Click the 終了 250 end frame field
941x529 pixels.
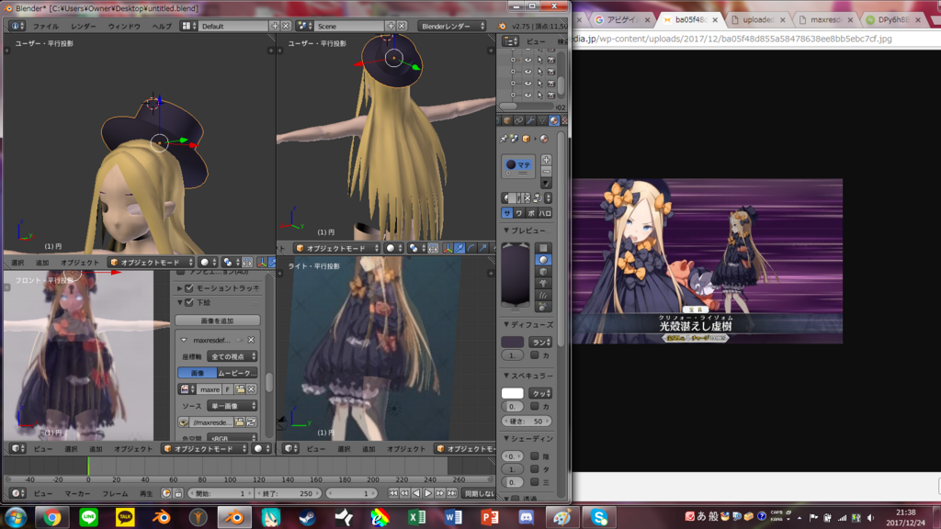click(x=289, y=493)
